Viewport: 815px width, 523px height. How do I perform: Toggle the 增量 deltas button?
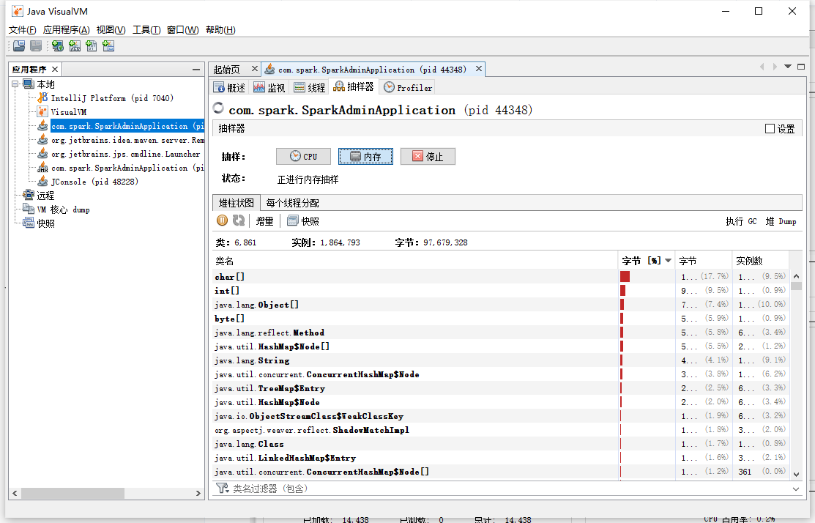(x=264, y=221)
